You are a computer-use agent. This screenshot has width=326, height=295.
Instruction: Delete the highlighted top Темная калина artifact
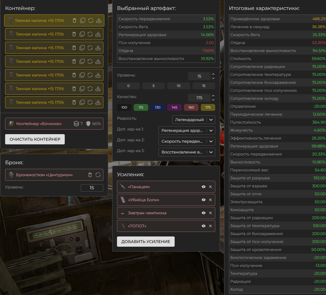click(74, 20)
